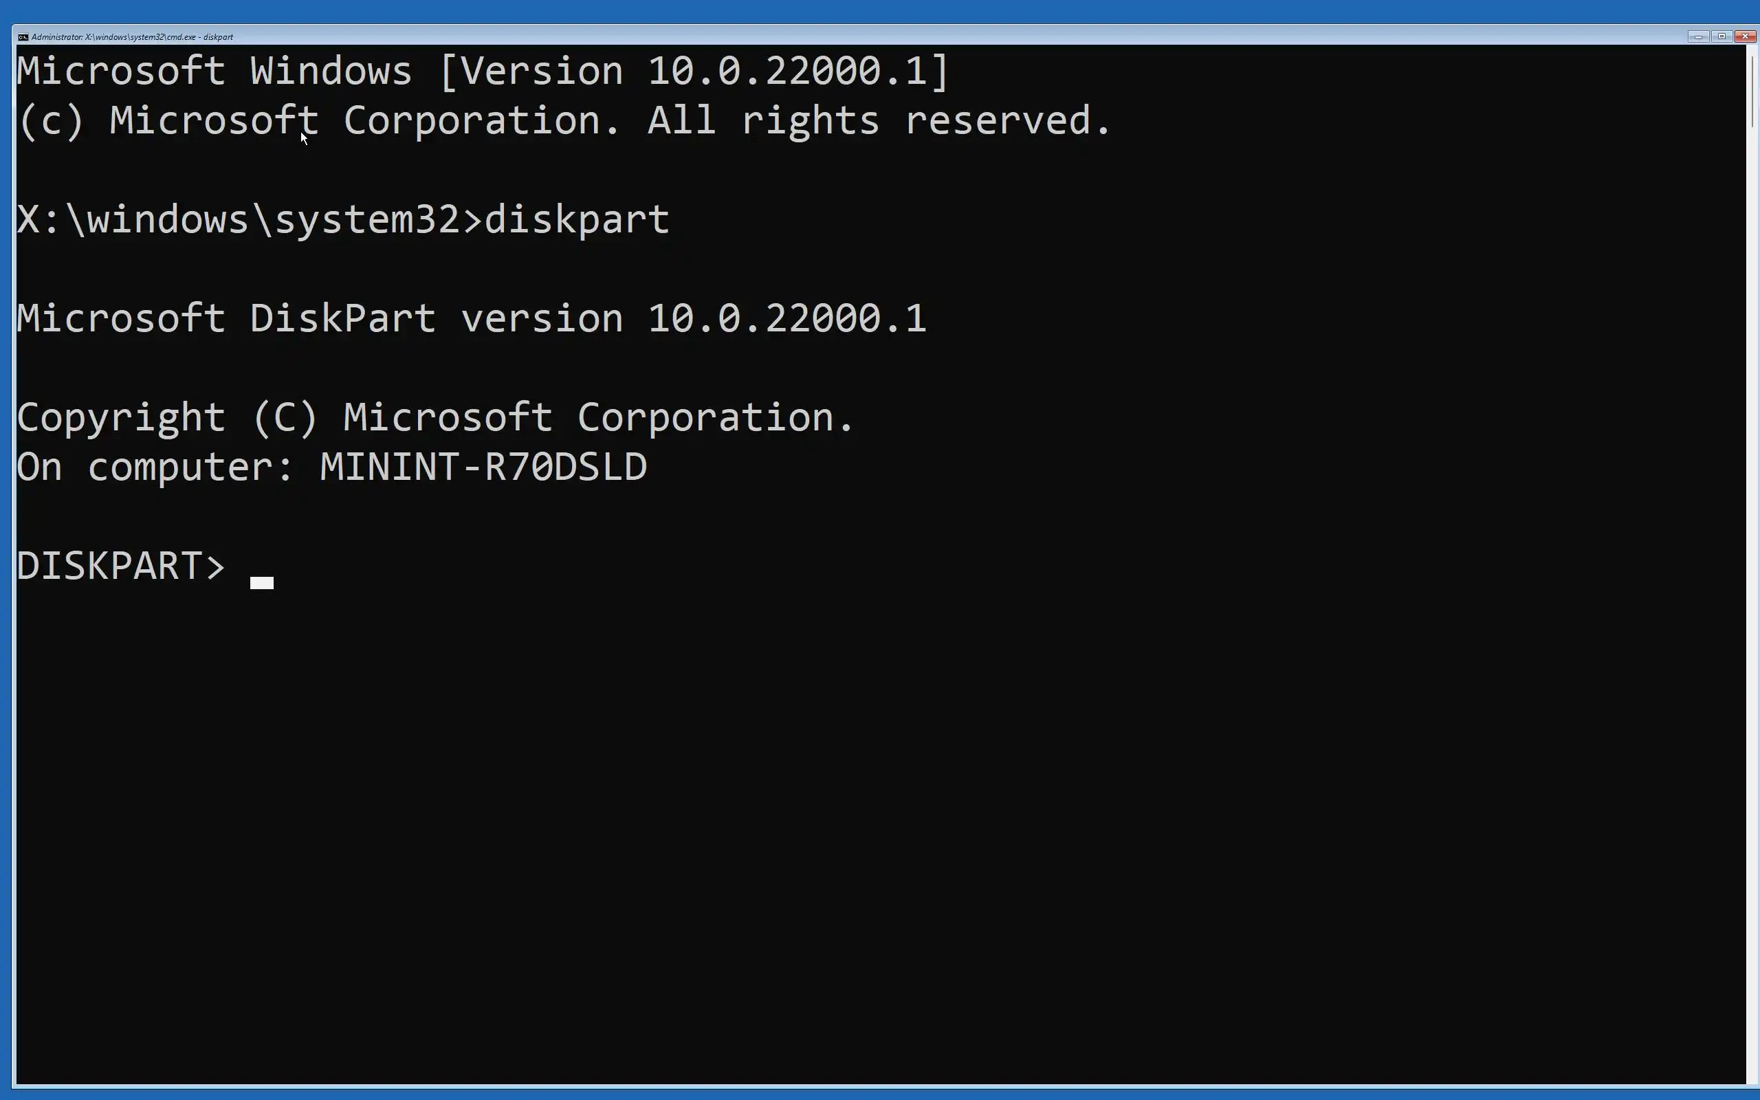
Task: Click the blinking text cursor block
Action: 262,583
